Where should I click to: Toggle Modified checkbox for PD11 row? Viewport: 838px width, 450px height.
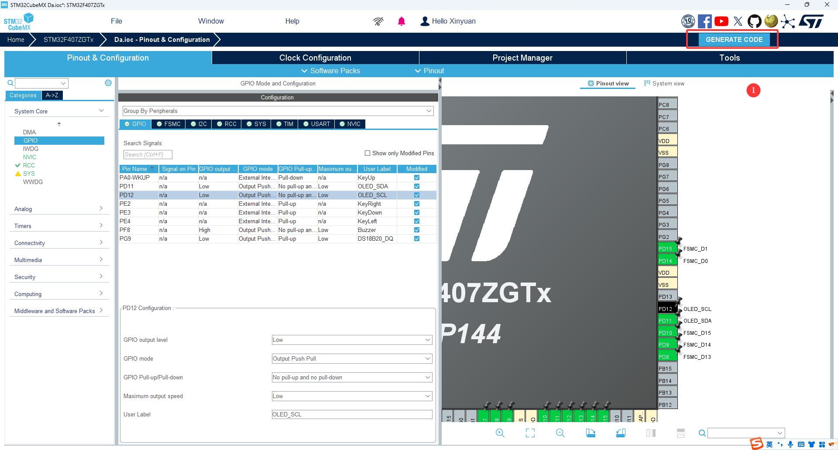coord(417,186)
